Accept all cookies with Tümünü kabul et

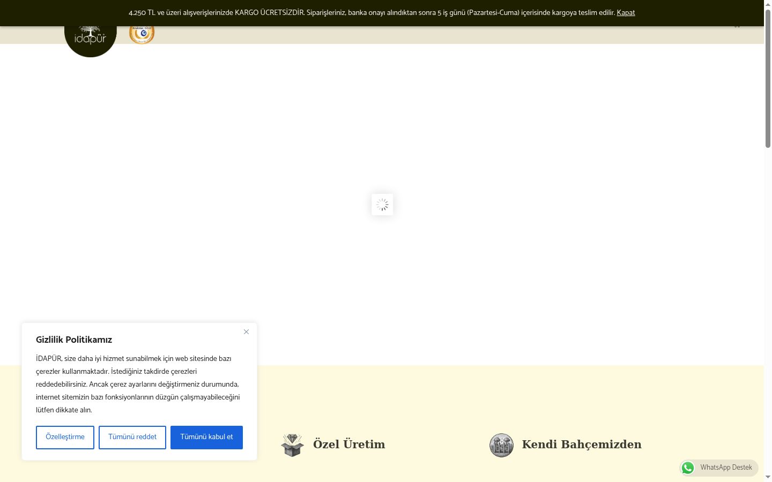click(206, 438)
